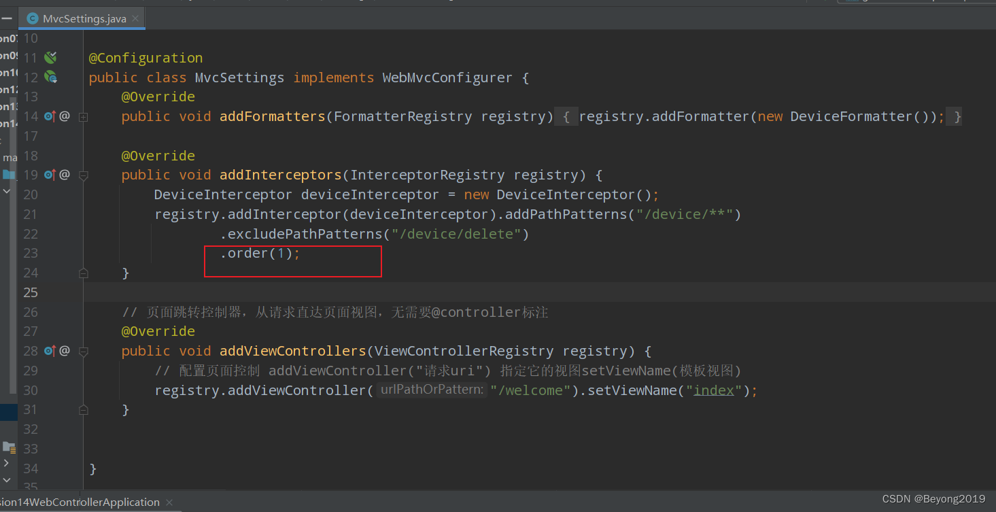996x512 pixels.
Task: Click the WebMvcConfigurer interface name
Action: pos(447,78)
